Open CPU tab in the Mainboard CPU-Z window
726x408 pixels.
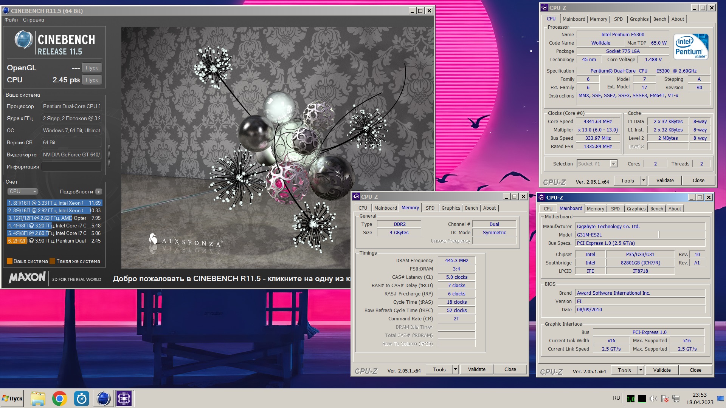pos(548,209)
